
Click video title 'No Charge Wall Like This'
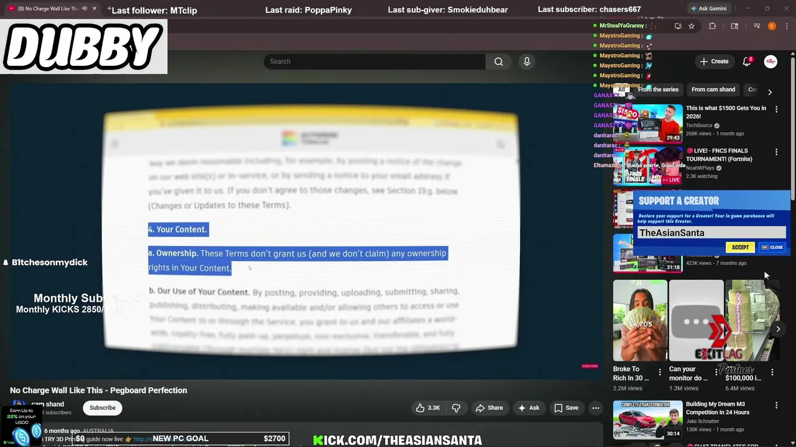tap(98, 391)
